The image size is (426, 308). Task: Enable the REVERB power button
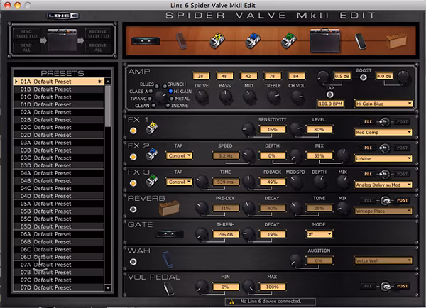tap(133, 209)
